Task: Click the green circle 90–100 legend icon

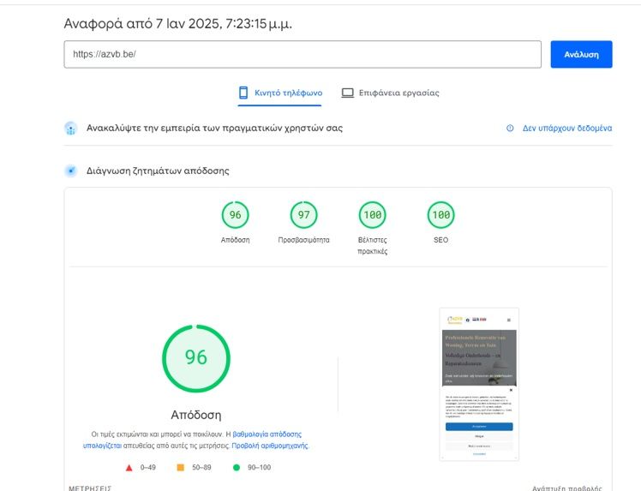Action: pyautogui.click(x=237, y=467)
